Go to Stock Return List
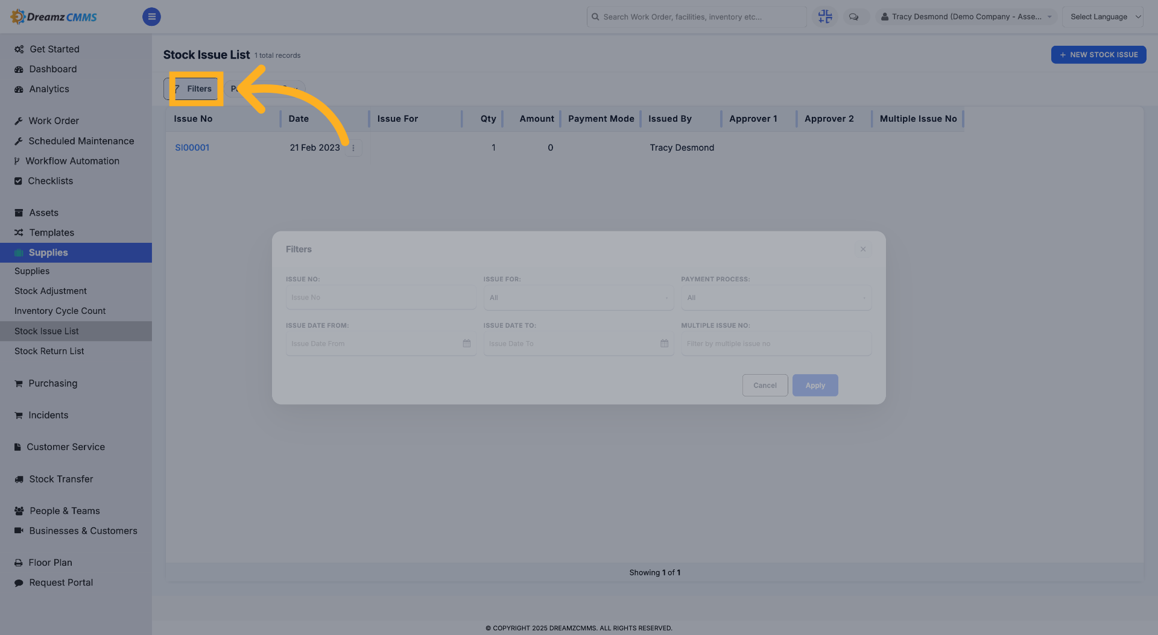Viewport: 1158px width, 635px height. [49, 351]
